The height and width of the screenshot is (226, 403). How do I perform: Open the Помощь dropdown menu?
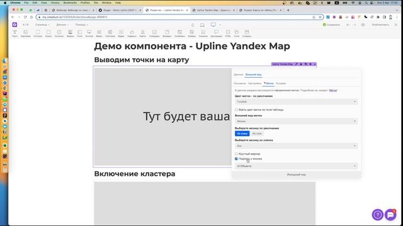(82, 25)
